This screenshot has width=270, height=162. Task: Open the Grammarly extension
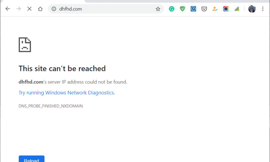[172, 9]
